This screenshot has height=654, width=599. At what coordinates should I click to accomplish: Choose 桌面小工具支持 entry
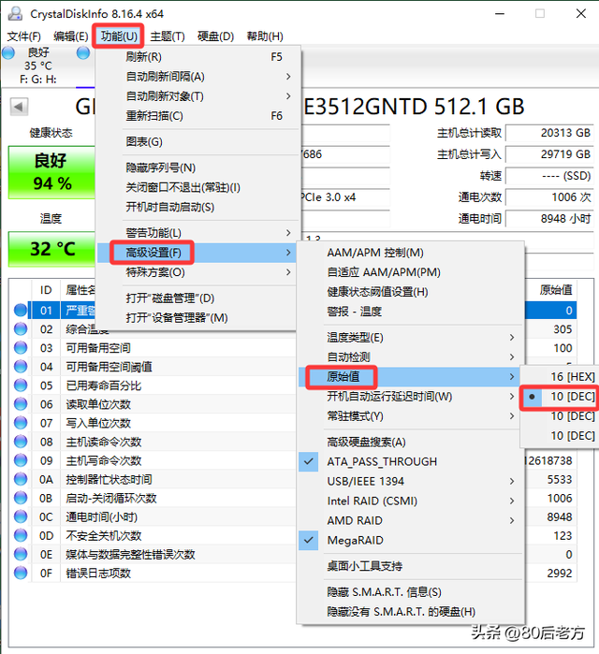pos(411,566)
